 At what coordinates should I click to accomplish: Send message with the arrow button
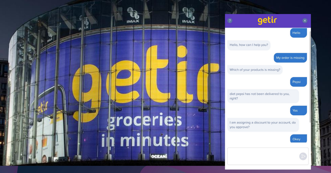tap(303, 156)
